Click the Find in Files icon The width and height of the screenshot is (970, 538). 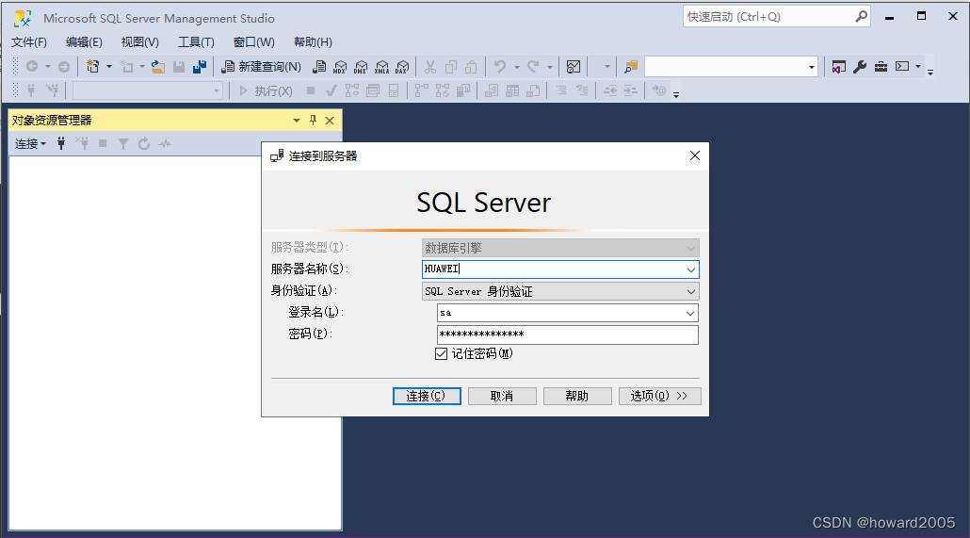[x=630, y=66]
